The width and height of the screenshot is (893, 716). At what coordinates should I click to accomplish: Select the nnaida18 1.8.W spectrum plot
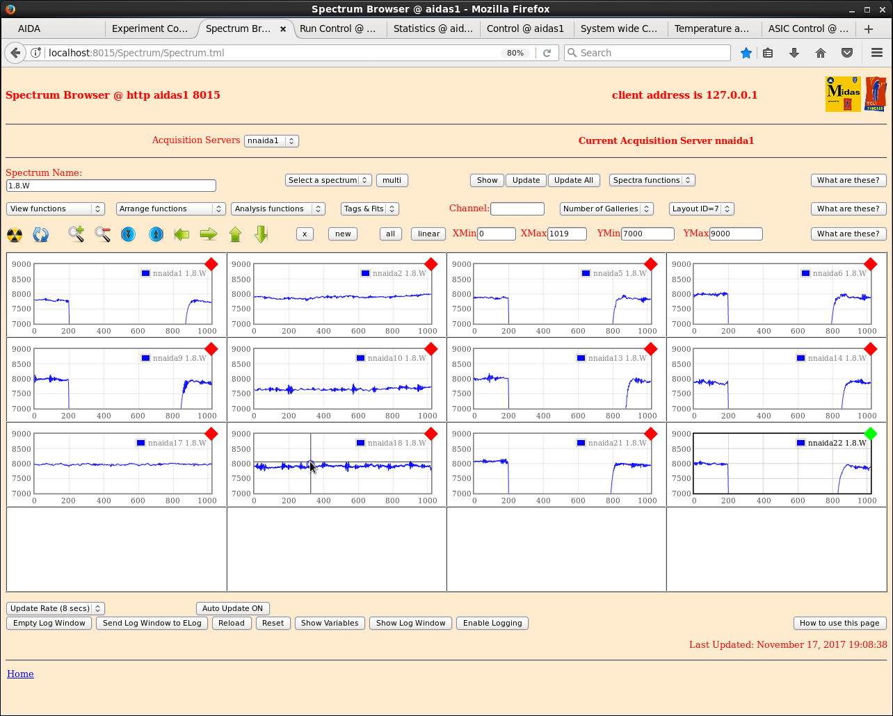(x=342, y=464)
